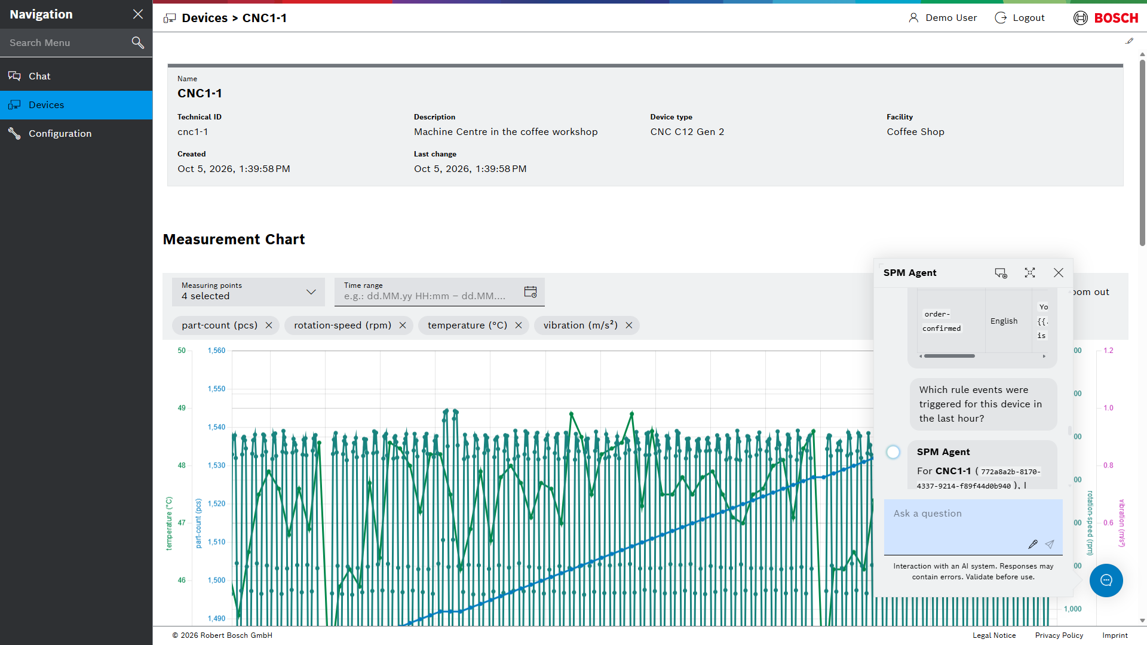Viewport: 1147px width, 645px height.
Task: Open the Privacy Policy link
Action: pyautogui.click(x=1059, y=635)
